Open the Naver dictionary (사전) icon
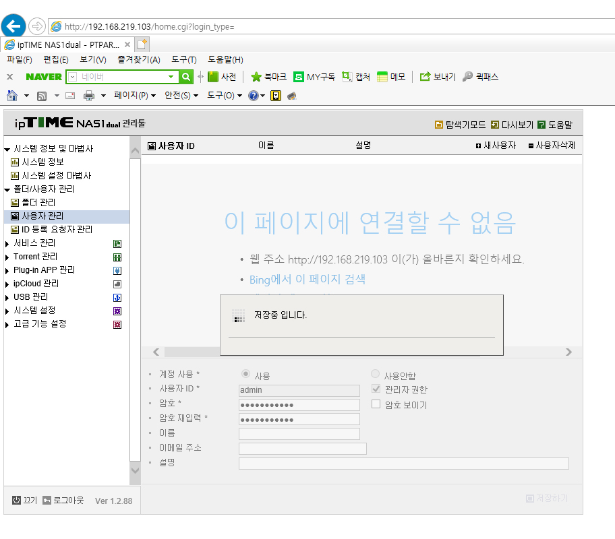This screenshot has width=615, height=539. [x=213, y=77]
